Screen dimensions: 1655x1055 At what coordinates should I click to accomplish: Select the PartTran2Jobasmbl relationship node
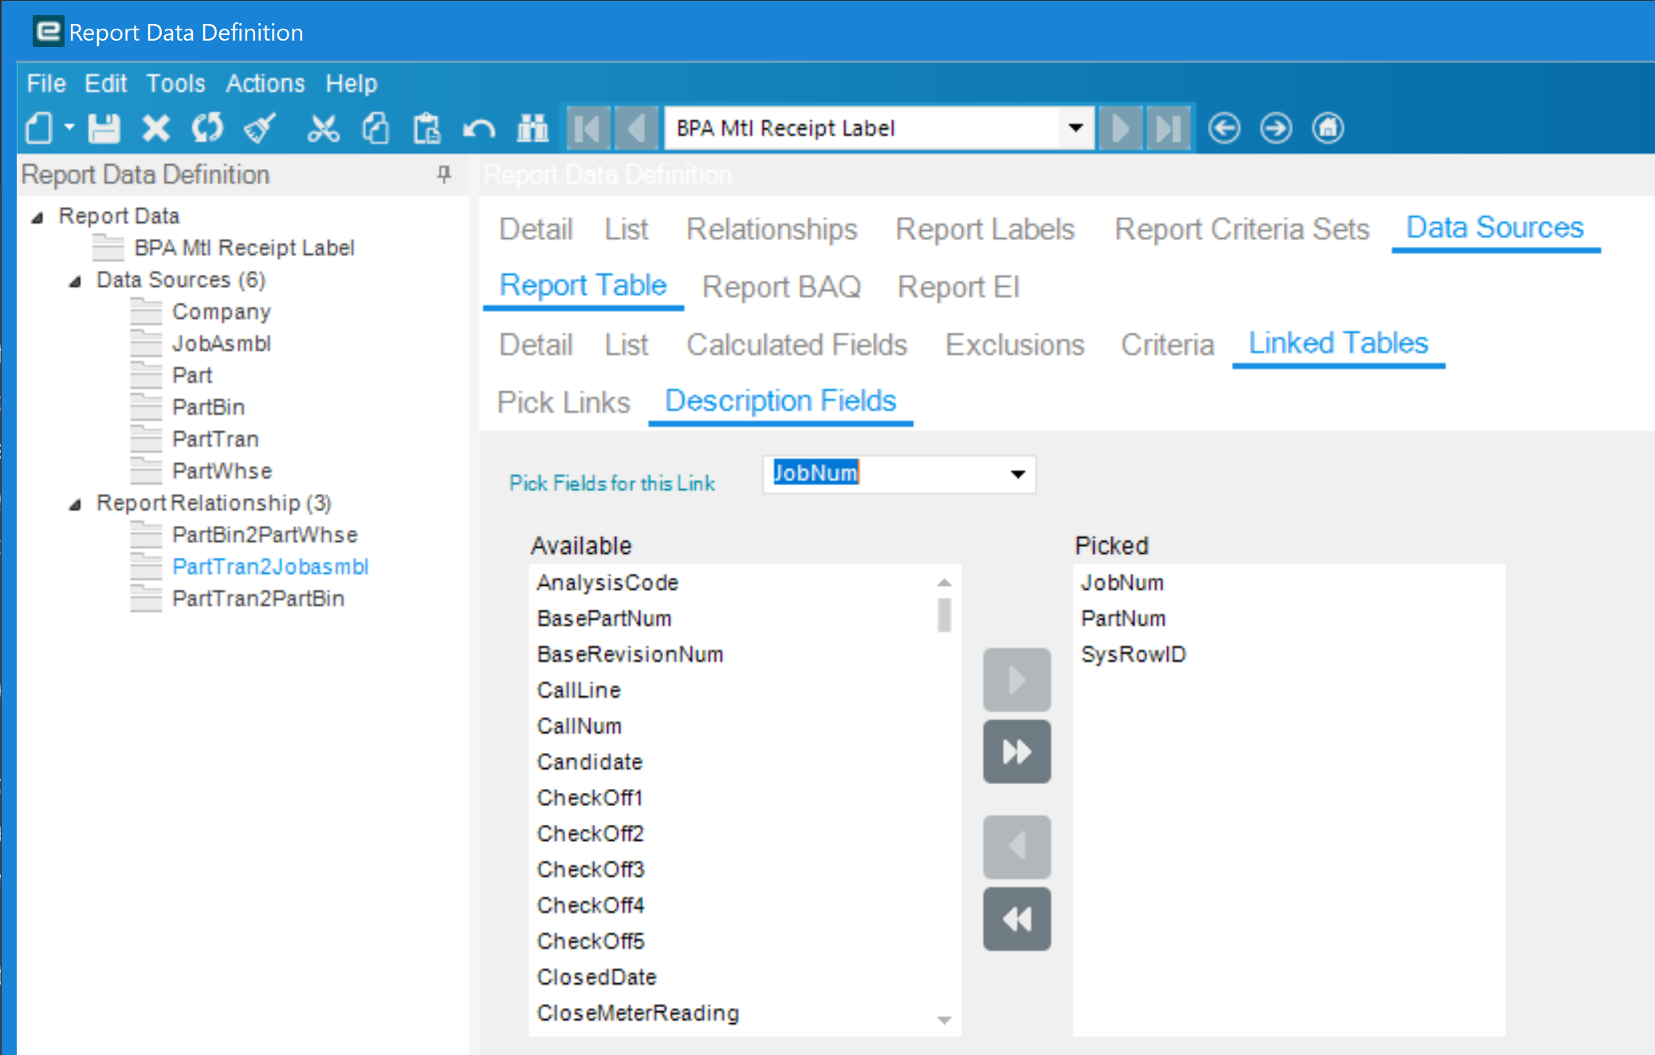point(270,567)
